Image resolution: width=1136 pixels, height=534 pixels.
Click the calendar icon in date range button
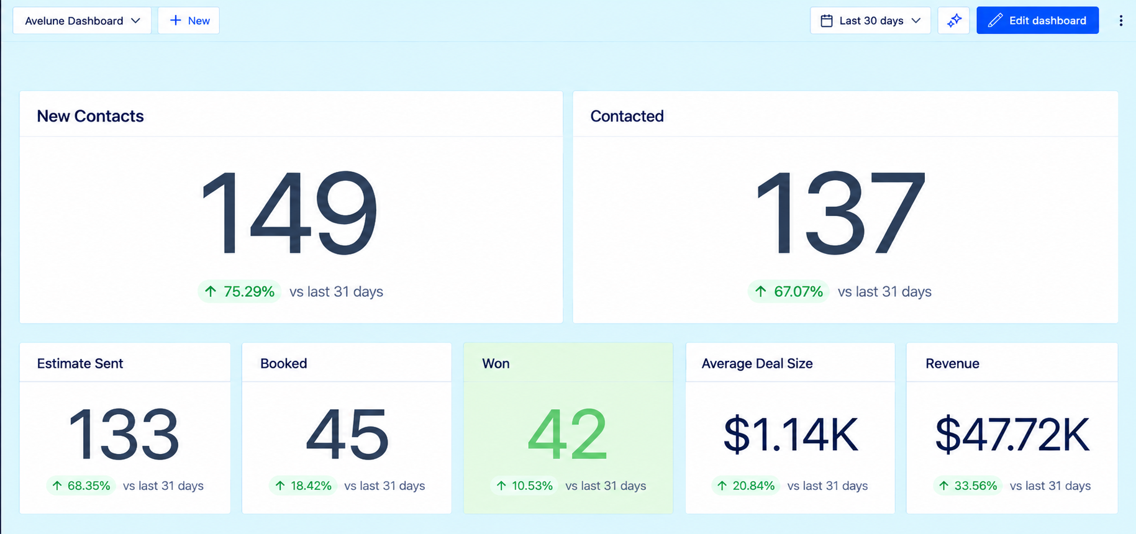coord(827,20)
